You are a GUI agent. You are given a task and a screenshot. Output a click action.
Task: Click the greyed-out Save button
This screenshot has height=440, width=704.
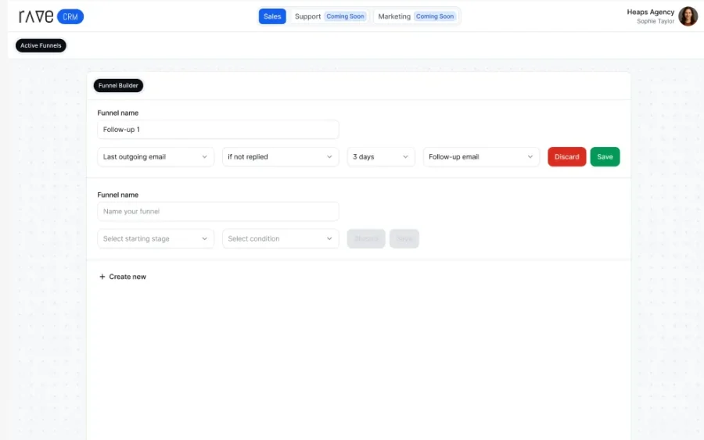point(404,238)
